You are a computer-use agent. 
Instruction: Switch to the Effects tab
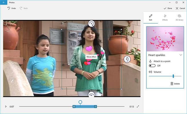tap(165, 17)
